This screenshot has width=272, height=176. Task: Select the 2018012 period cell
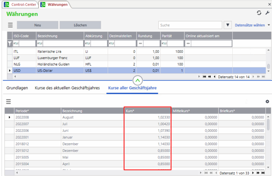37,144
